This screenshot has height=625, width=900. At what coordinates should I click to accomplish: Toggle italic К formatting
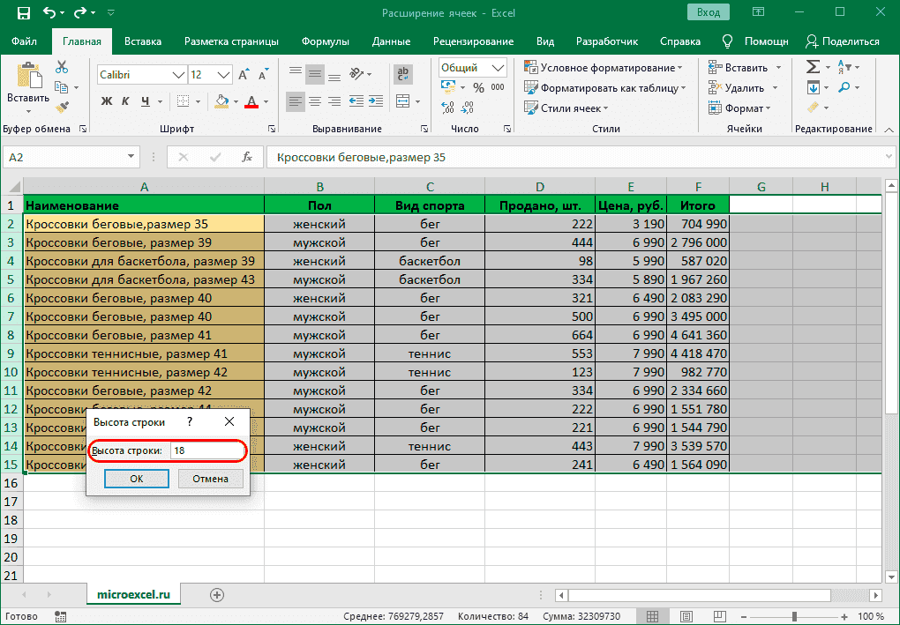[125, 101]
